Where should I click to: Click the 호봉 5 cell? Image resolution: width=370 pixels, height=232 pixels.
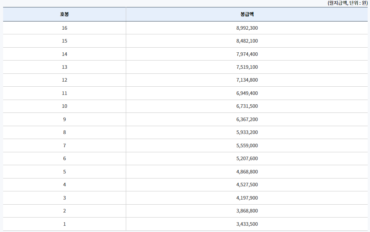64,171
